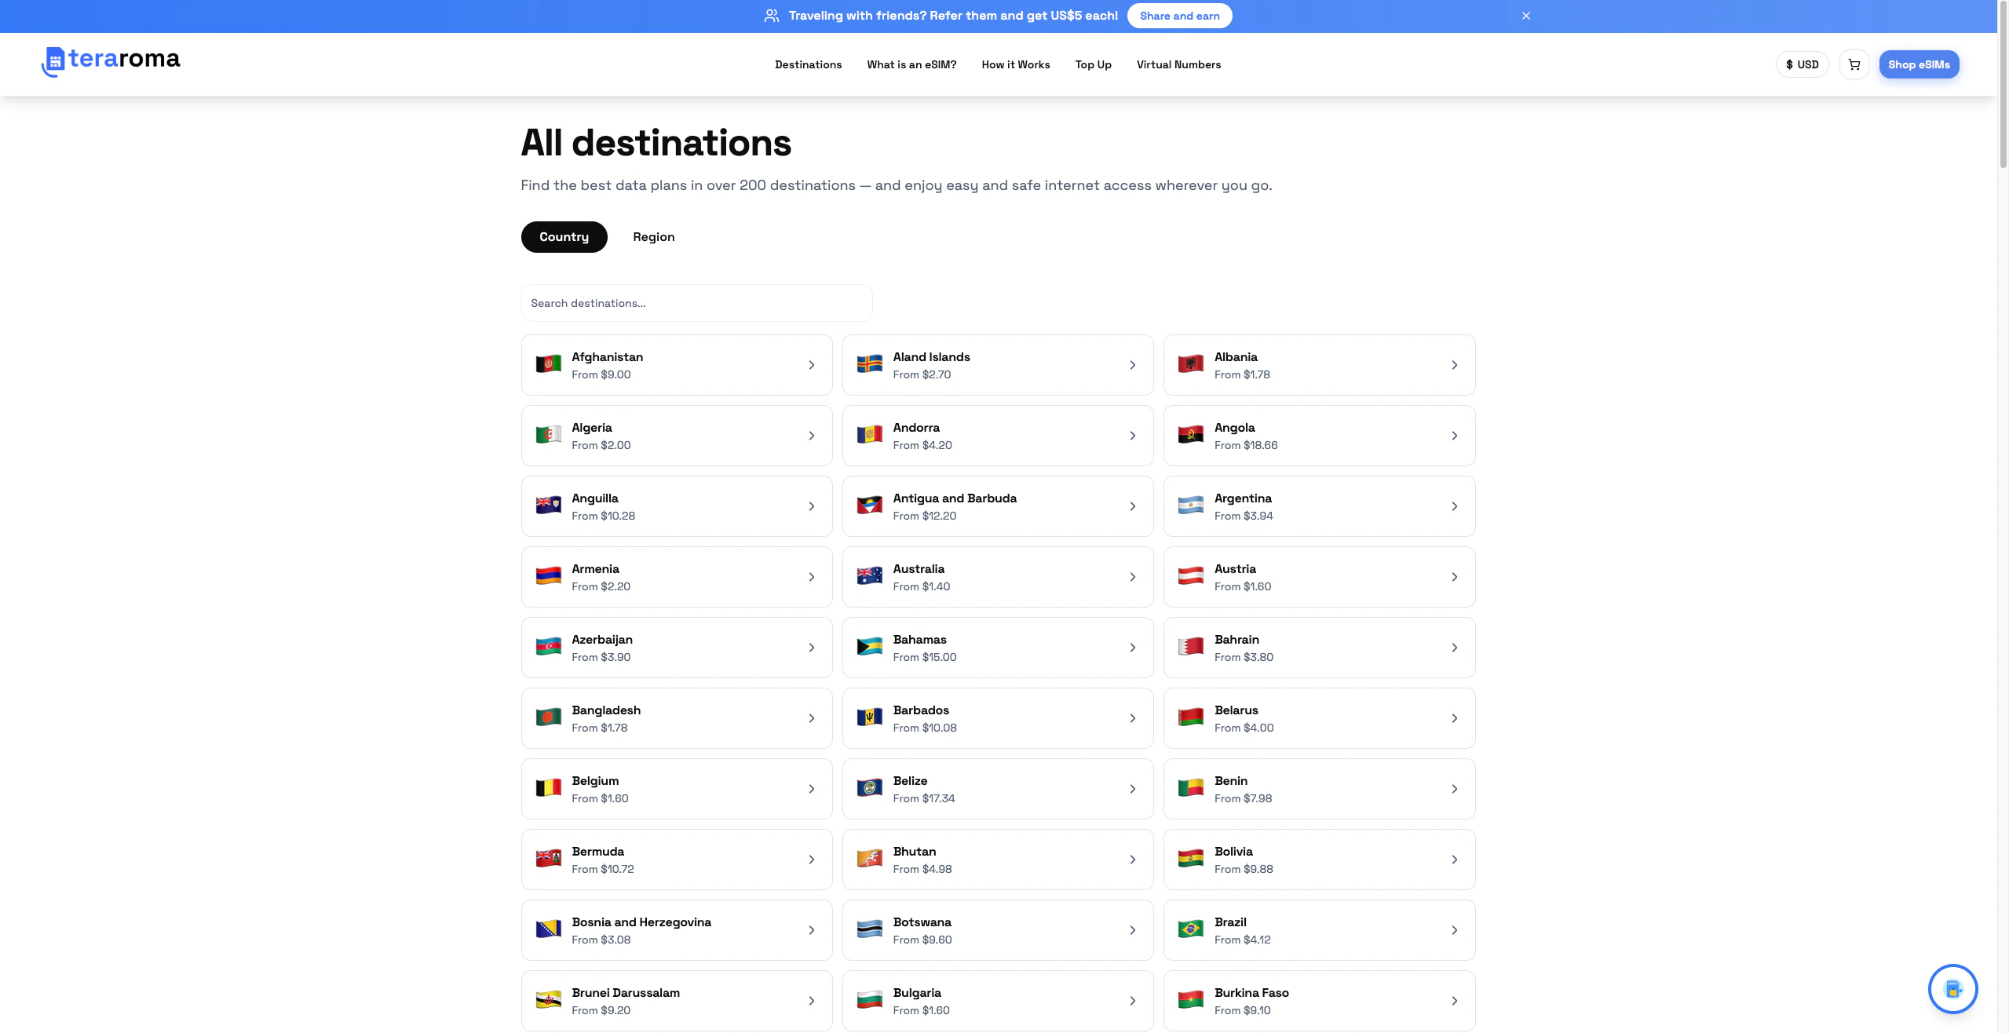Expand Albania using its chevron arrow
This screenshot has height=1033, width=2009.
1454,365
